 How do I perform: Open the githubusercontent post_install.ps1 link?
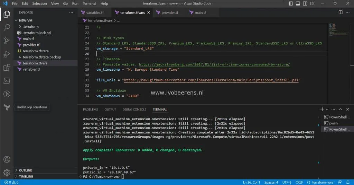tap(211, 80)
